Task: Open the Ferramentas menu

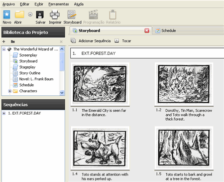Action: [59, 4]
